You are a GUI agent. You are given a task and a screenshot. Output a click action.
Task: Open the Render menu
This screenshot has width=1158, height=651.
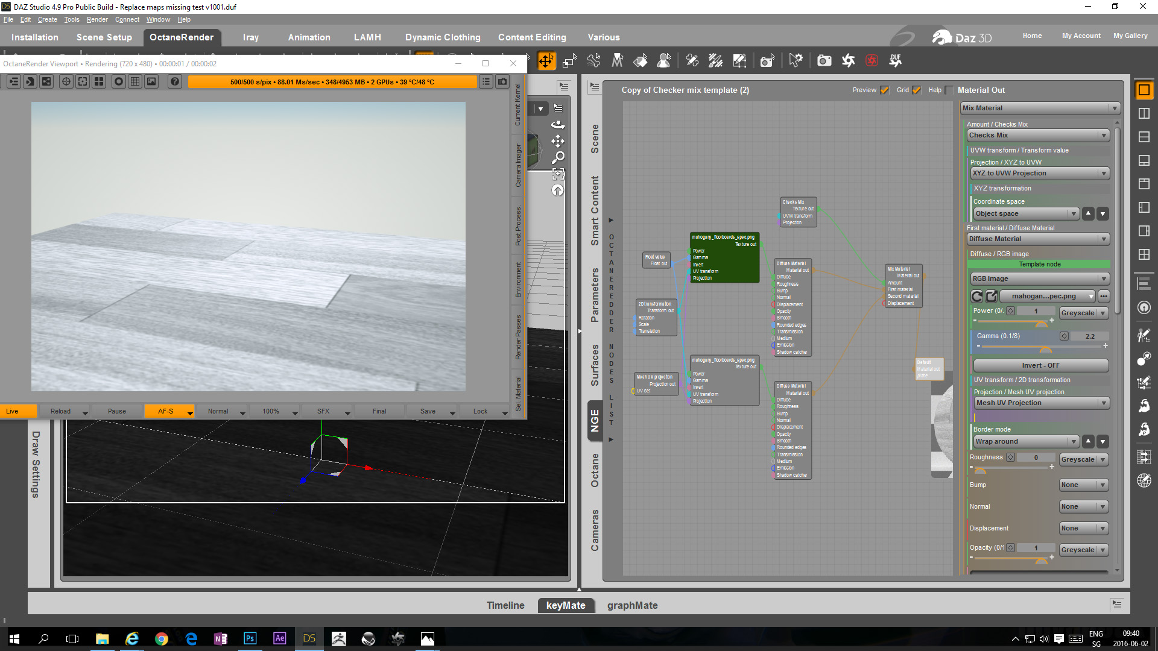click(97, 19)
